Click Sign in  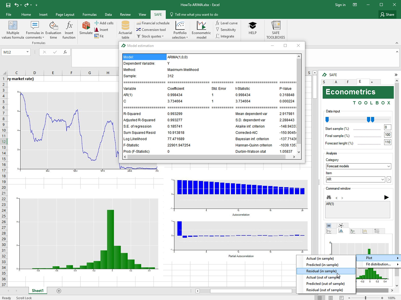click(x=340, y=5)
